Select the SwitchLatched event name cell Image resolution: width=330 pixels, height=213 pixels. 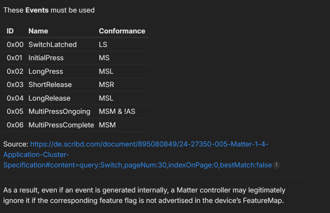tap(53, 45)
